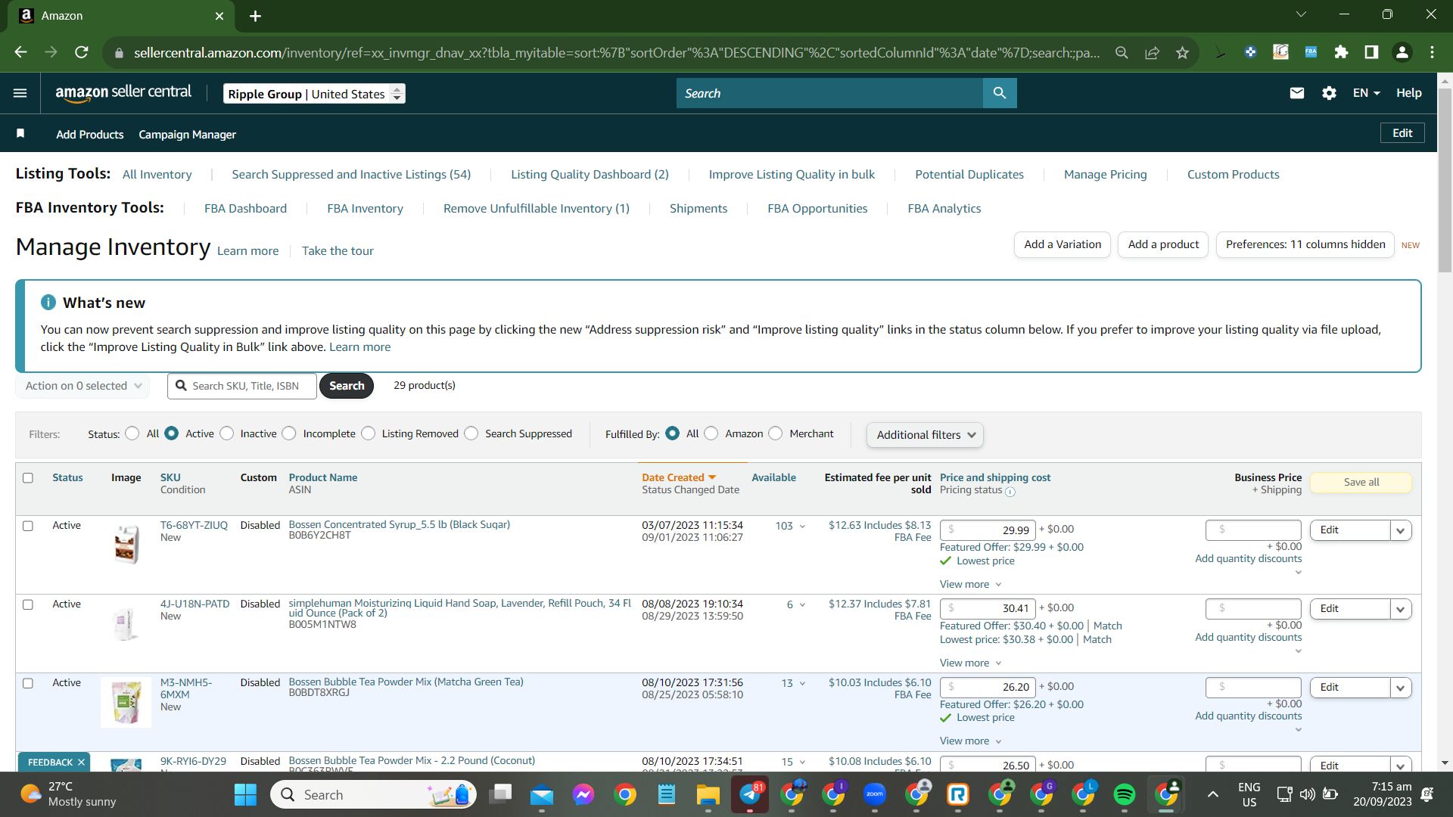Check the select-all checkbox in table header
This screenshot has width=1453, height=817.
(28, 478)
